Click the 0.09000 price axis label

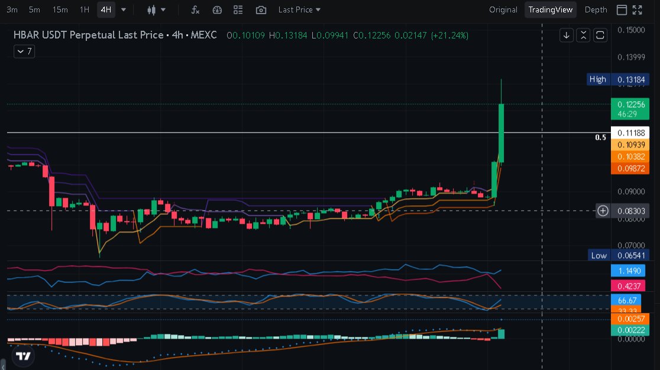pos(631,191)
